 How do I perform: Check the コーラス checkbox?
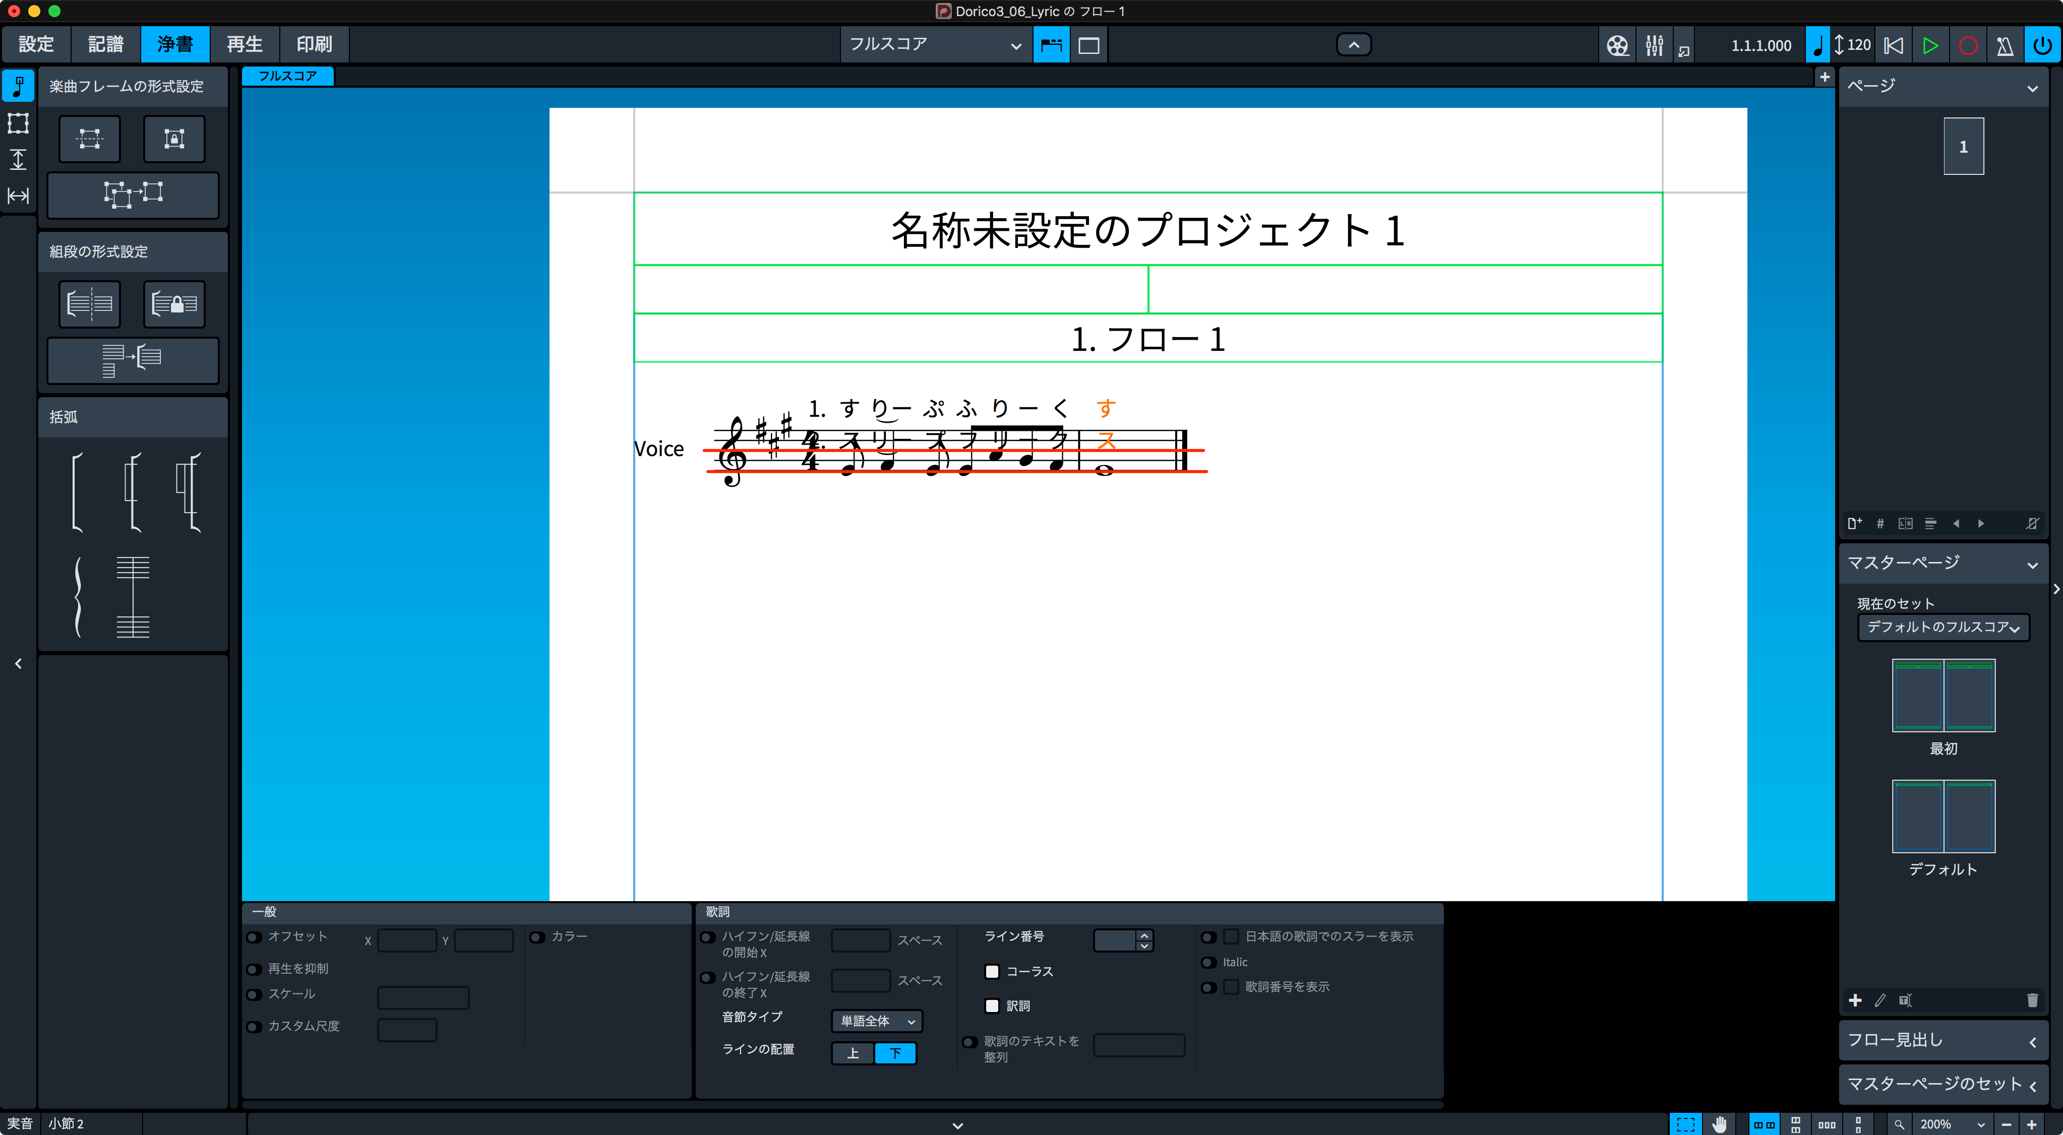(x=992, y=972)
